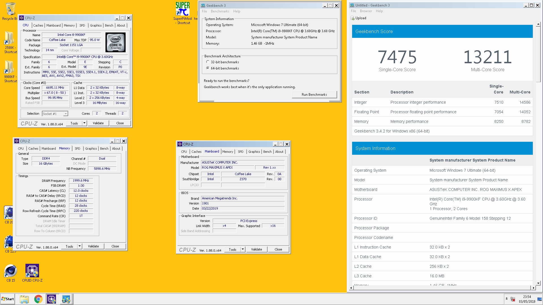Select 64-bit benchmarks radio button
This screenshot has width=543, height=305.
(x=208, y=68)
